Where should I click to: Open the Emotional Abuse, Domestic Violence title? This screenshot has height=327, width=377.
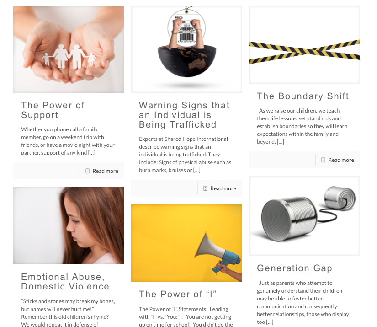[x=65, y=282]
